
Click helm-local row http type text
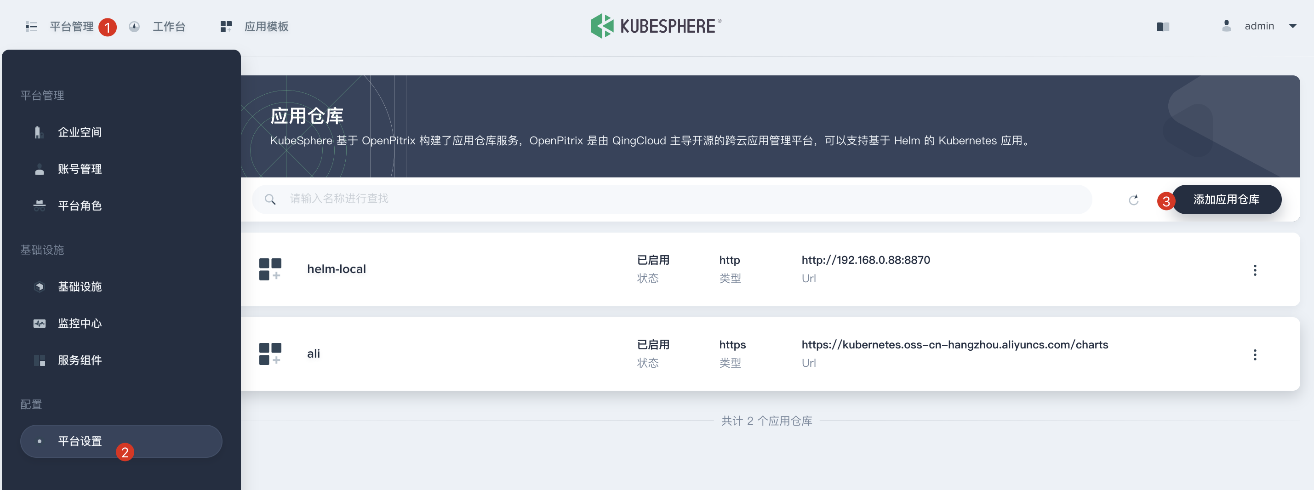tap(730, 260)
